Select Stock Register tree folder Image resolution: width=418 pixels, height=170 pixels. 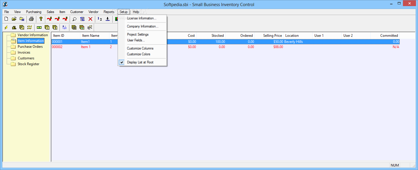pos(28,64)
